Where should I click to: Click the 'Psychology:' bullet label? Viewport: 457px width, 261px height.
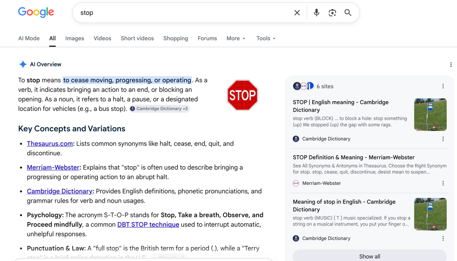click(45, 215)
